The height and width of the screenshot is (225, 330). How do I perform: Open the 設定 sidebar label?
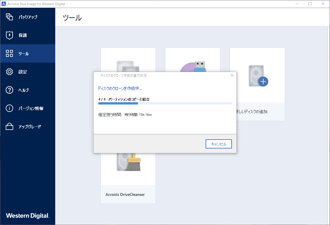[23, 72]
